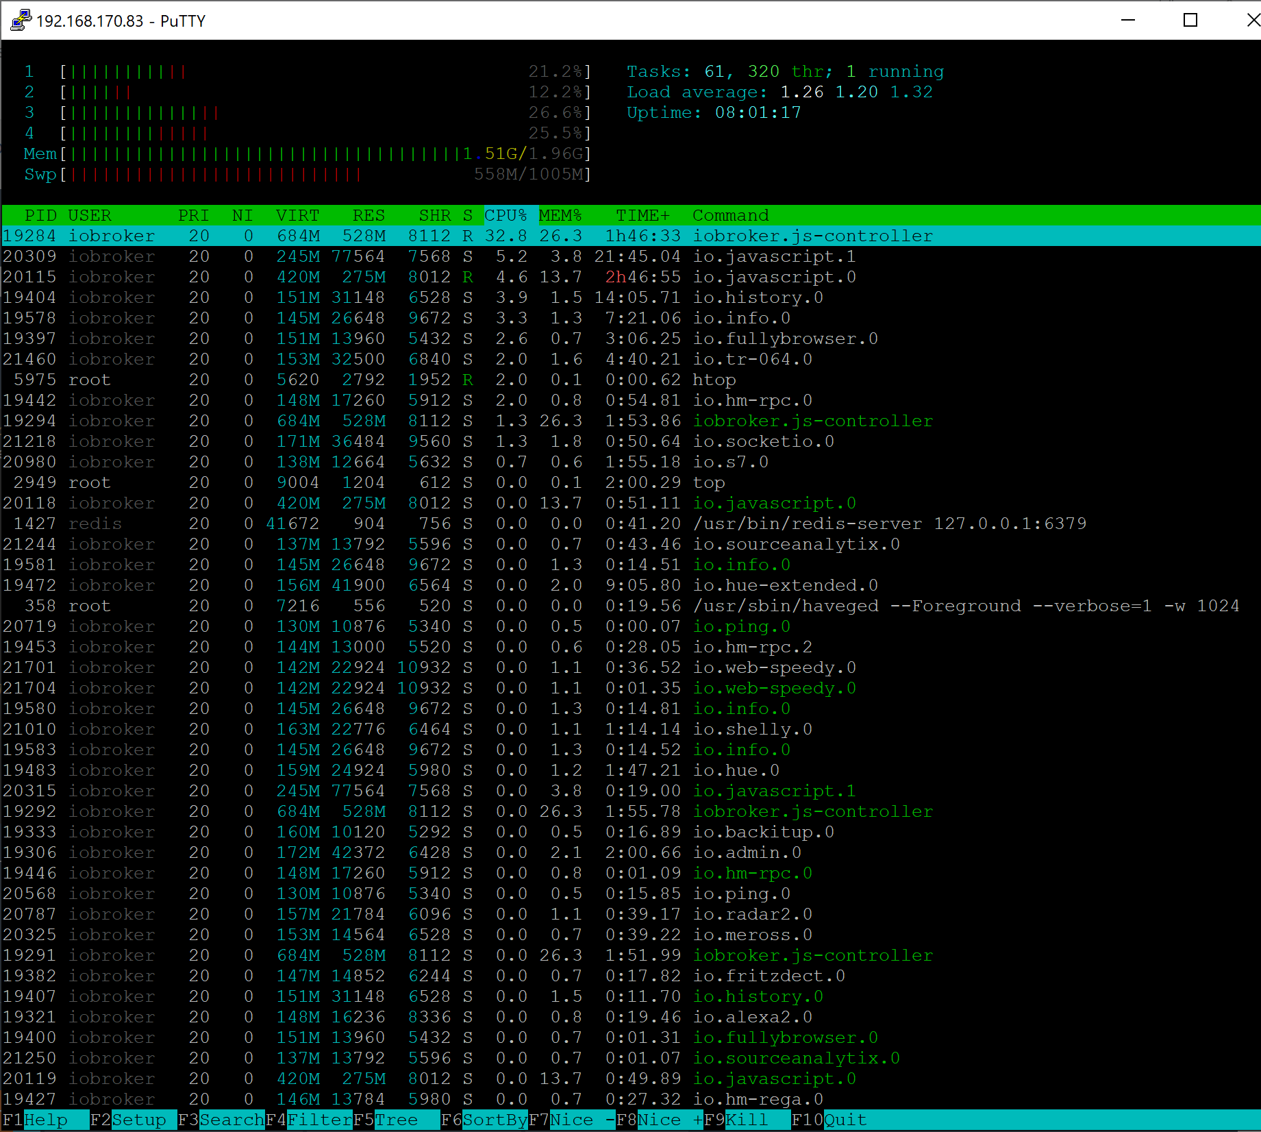The height and width of the screenshot is (1132, 1261).
Task: Sort by the MEM% column header
Action: [560, 215]
